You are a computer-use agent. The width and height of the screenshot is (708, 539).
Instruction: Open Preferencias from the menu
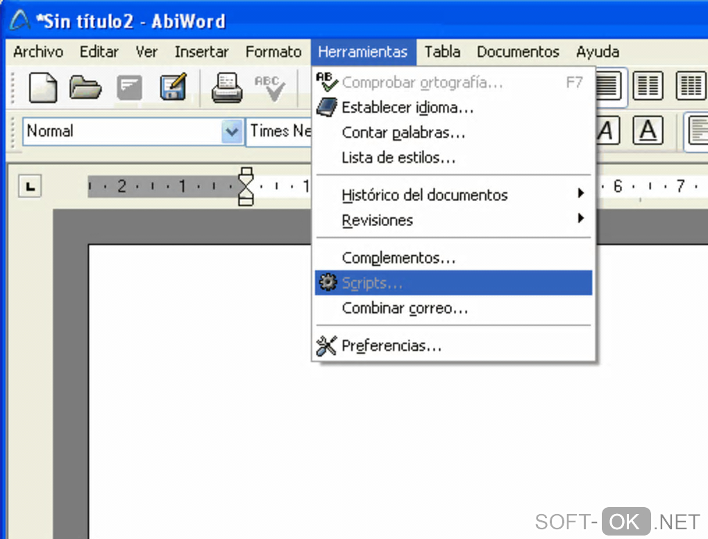(x=453, y=345)
